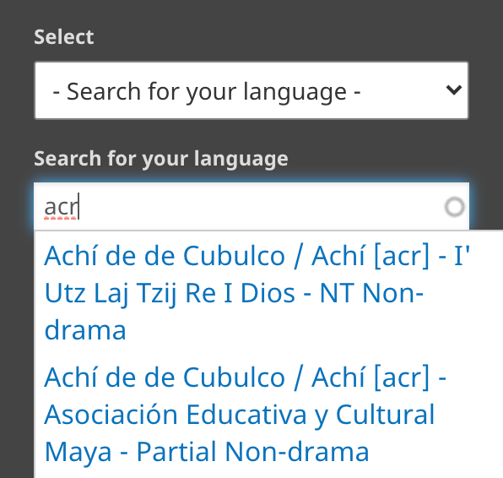Click the underlined "acr" word in search box
This screenshot has width=503, height=478.
pyautogui.click(x=61, y=208)
